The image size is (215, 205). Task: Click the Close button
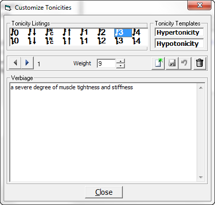pyautogui.click(x=104, y=192)
